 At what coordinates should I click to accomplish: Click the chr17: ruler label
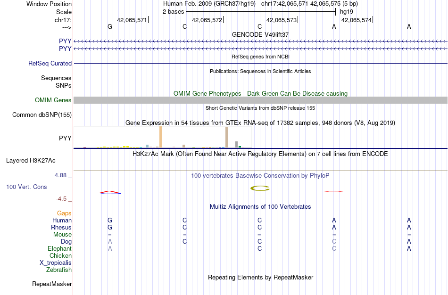(x=63, y=20)
